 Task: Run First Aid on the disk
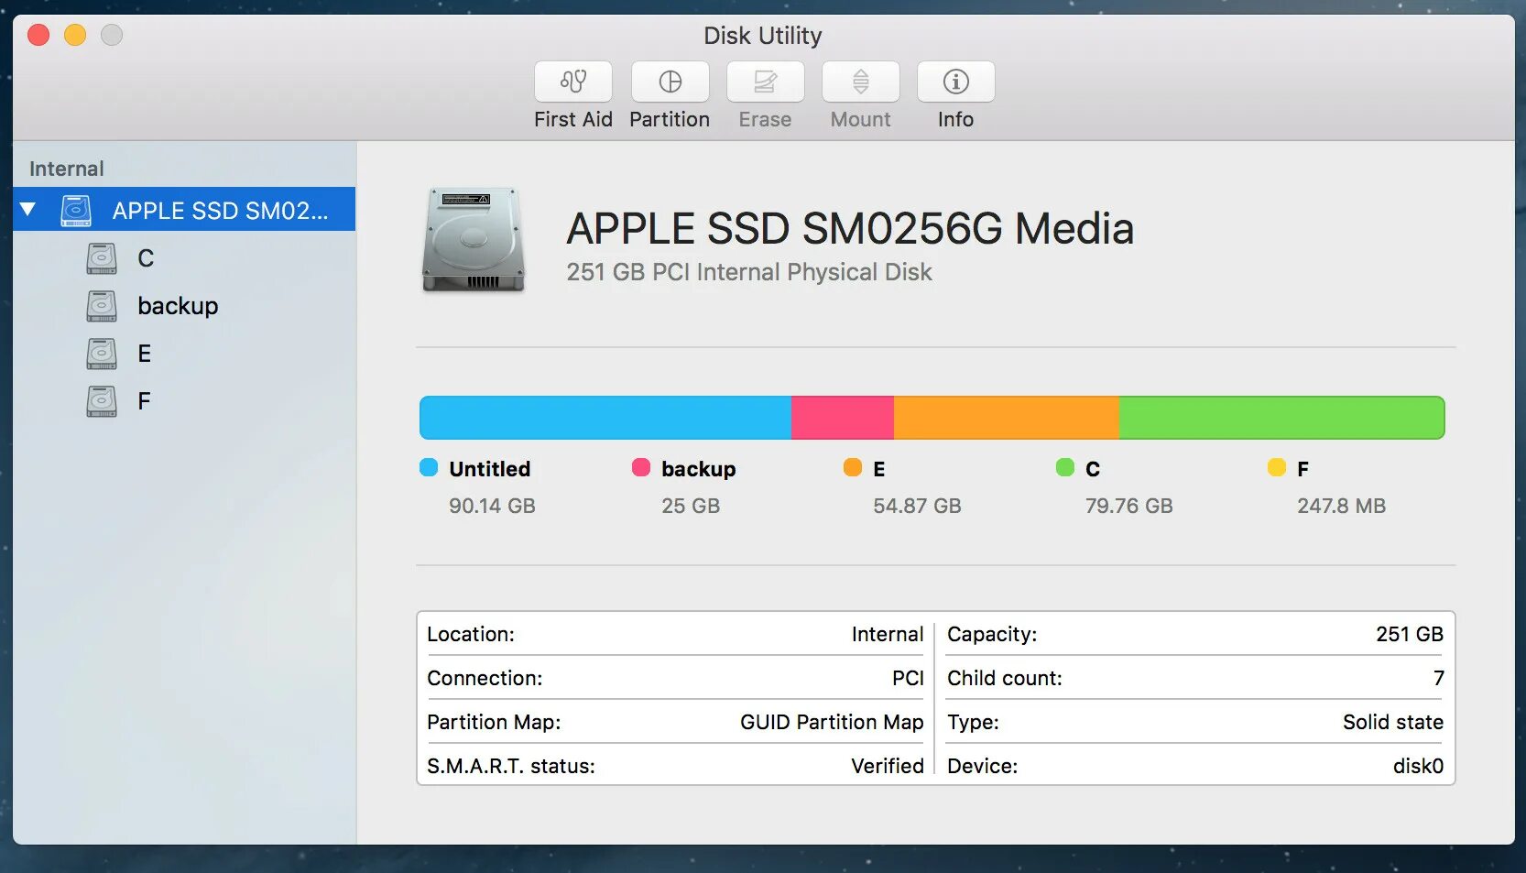[573, 82]
